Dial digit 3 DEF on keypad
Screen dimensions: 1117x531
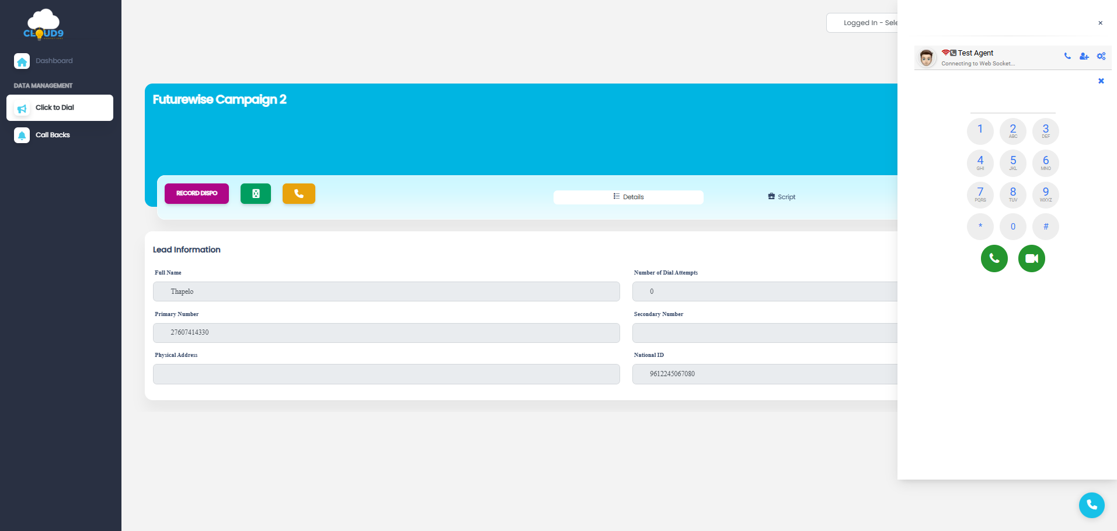point(1046,131)
